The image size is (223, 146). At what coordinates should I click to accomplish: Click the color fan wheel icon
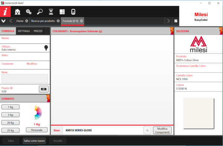pos(38,113)
